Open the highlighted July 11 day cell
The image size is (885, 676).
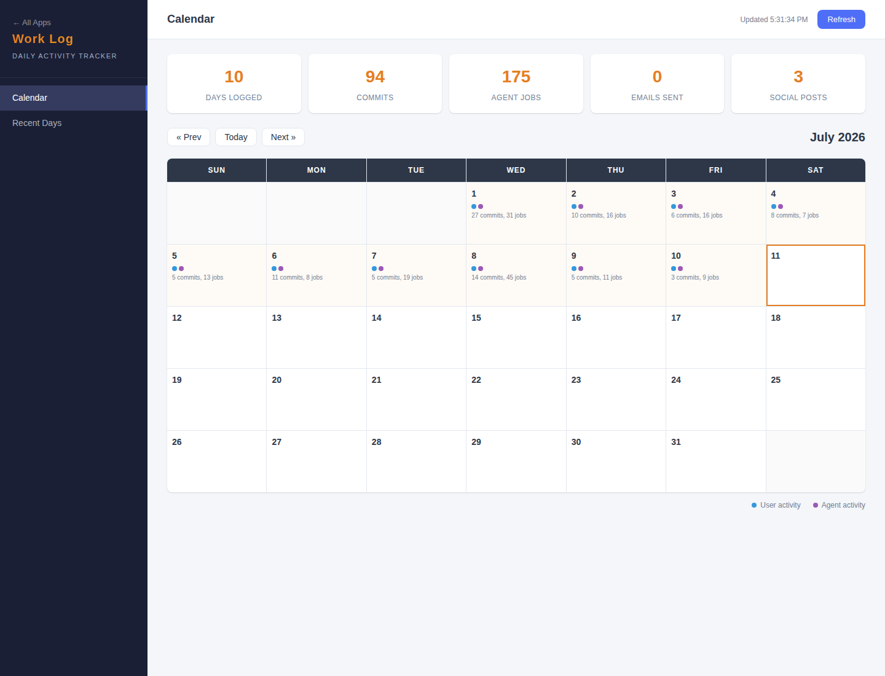coord(816,275)
